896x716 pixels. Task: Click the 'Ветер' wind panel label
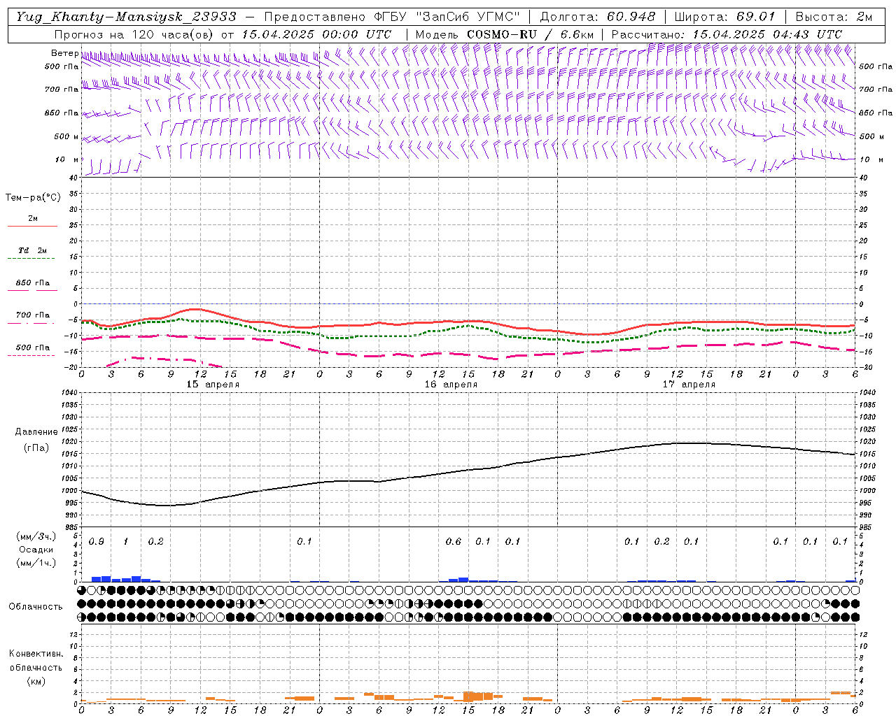coord(64,53)
